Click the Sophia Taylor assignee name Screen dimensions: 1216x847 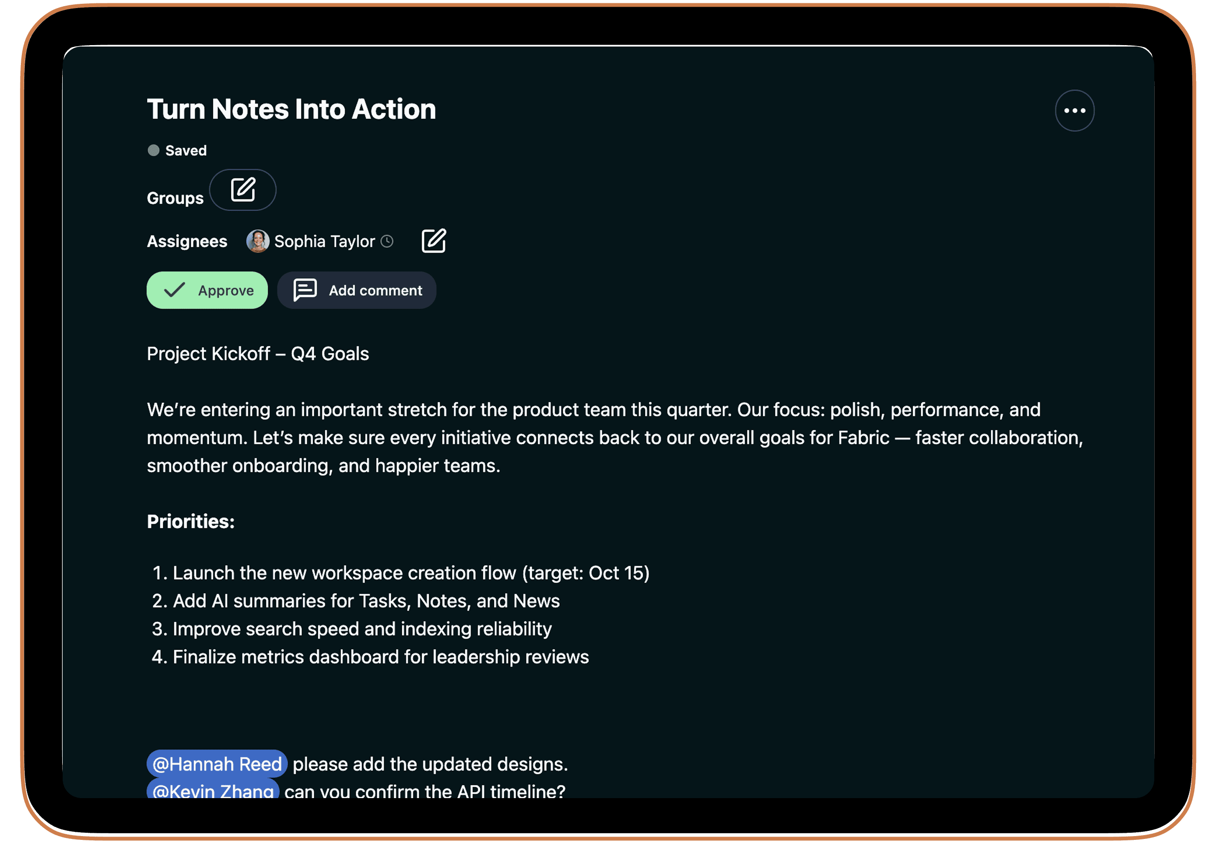(324, 242)
